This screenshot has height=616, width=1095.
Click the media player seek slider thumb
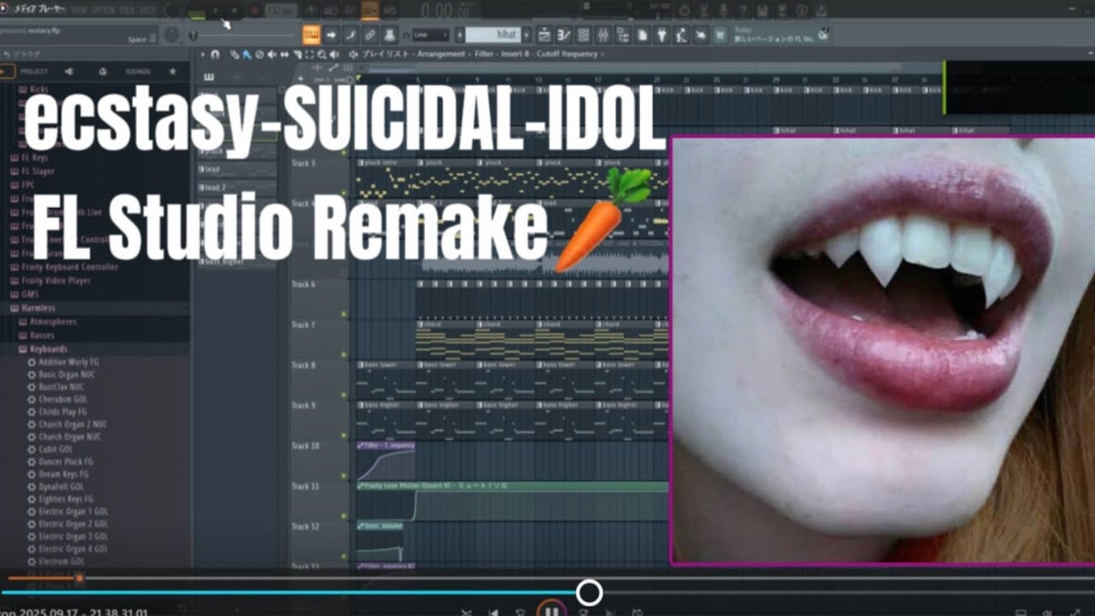click(589, 592)
